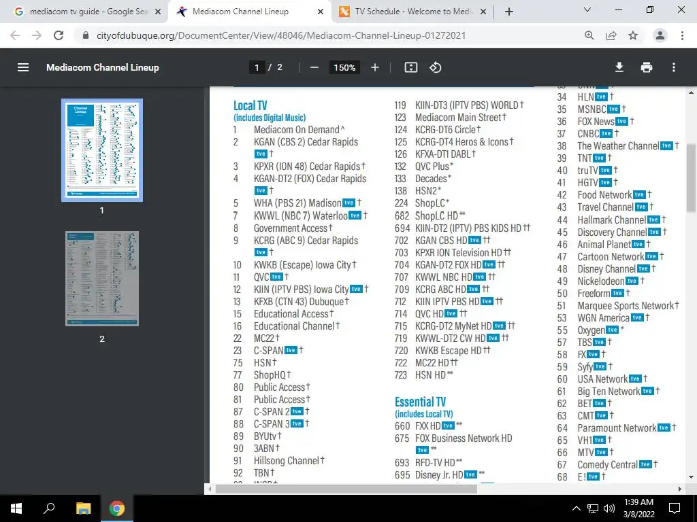Open File Explorer from taskbar
Image resolution: width=697 pixels, height=522 pixels.
click(x=84, y=508)
